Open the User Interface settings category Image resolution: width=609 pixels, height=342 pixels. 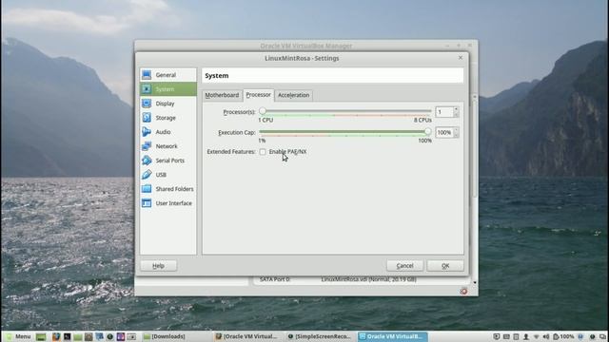click(x=167, y=203)
